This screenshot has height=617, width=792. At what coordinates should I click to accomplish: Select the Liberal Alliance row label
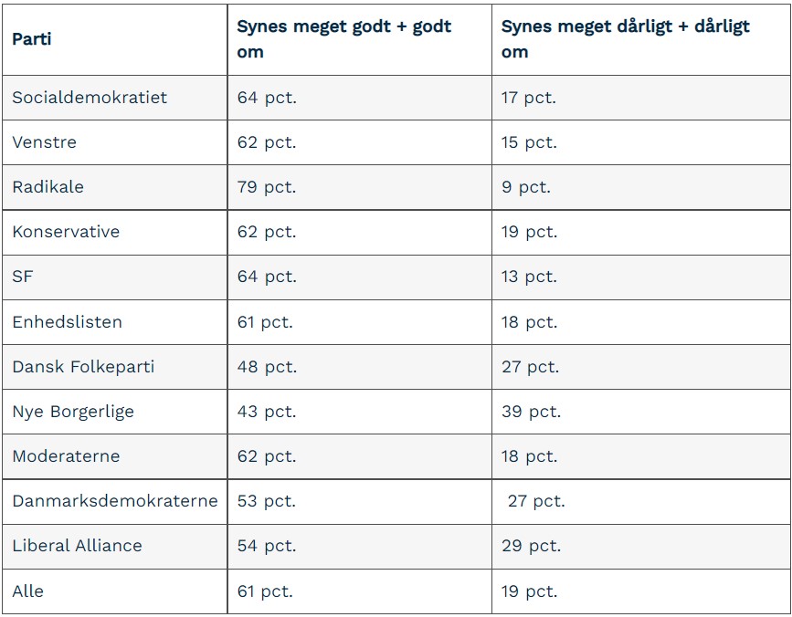(x=78, y=546)
